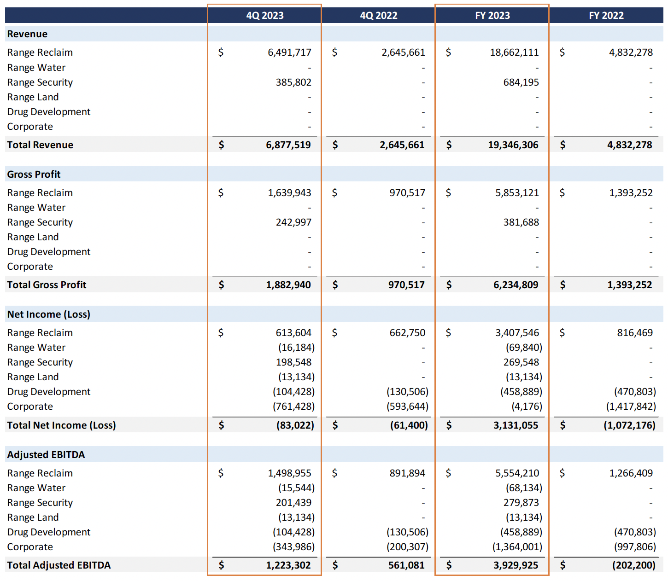Click Range Reclaim under Revenue section
This screenshot has width=668, height=581.
(40, 52)
